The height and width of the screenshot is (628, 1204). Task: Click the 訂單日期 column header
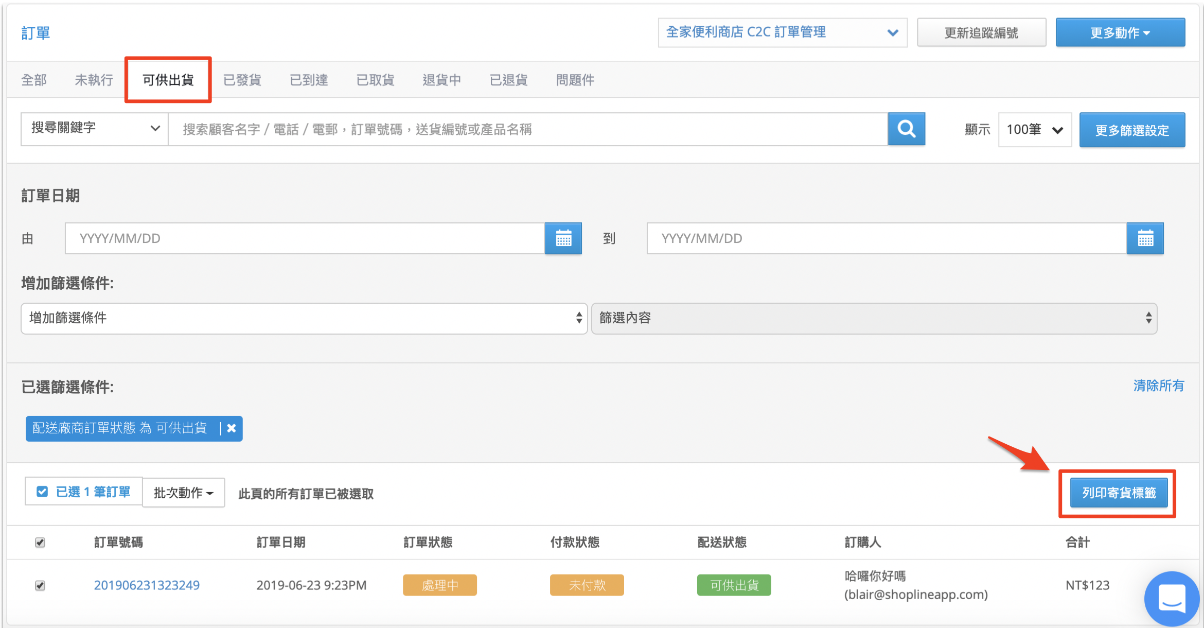pos(281,542)
